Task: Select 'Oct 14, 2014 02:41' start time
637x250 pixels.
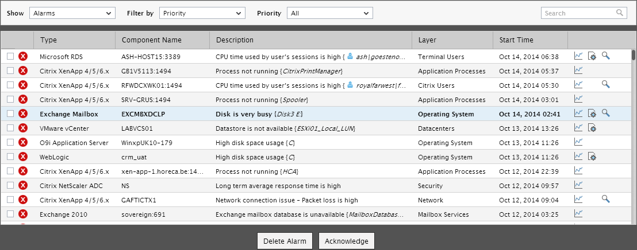Action: click(x=529, y=114)
